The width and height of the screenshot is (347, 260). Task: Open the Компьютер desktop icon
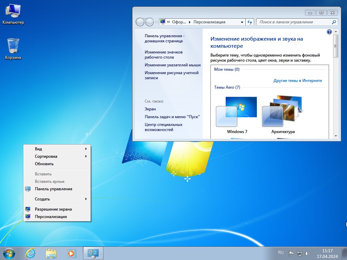point(13,14)
